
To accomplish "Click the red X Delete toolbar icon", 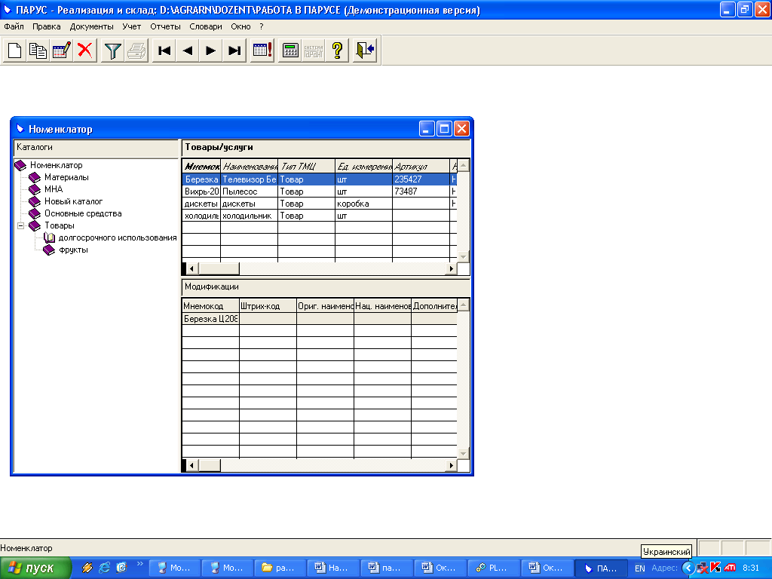I will point(84,51).
